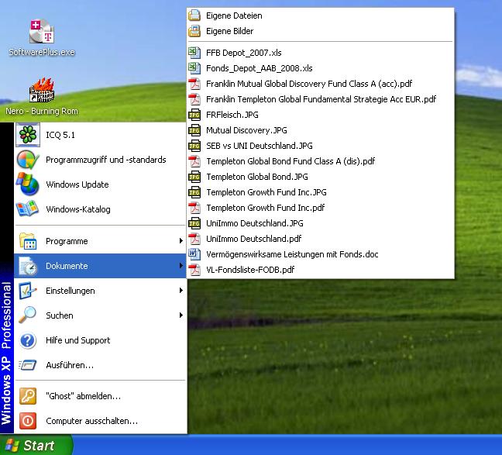This screenshot has height=455, width=502.
Task: Click the Windows-Katalog icon
Action: [x=27, y=209]
